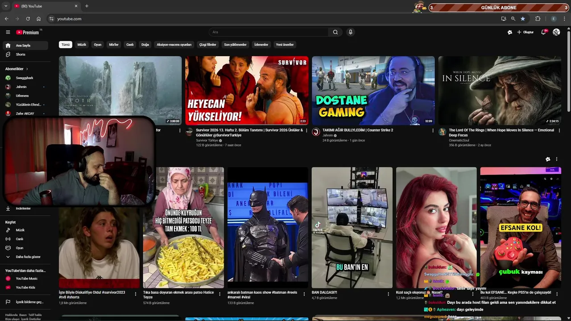571x321 pixels.
Task: Open the Jahrein channel avatar under video
Action: pyautogui.click(x=316, y=132)
